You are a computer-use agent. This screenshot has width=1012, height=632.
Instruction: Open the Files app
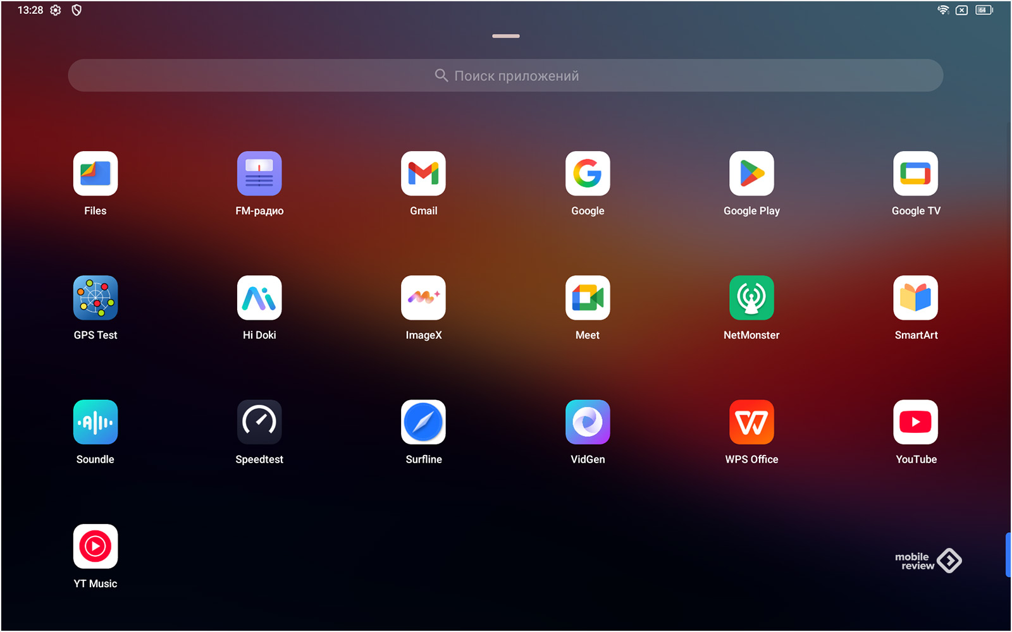[96, 174]
